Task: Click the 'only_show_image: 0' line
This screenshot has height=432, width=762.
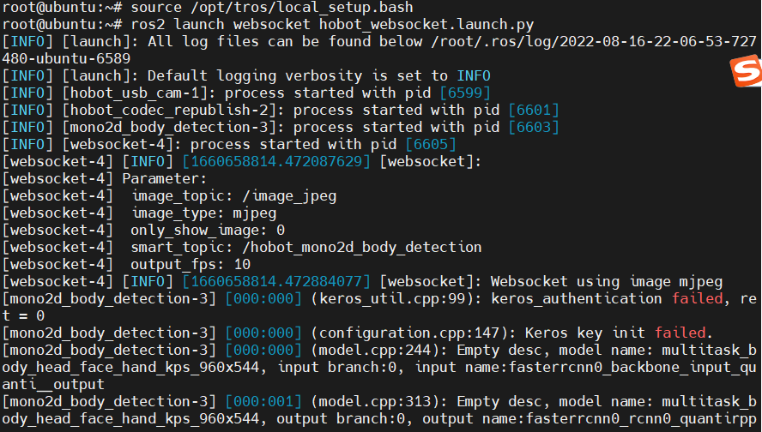Action: 208,230
